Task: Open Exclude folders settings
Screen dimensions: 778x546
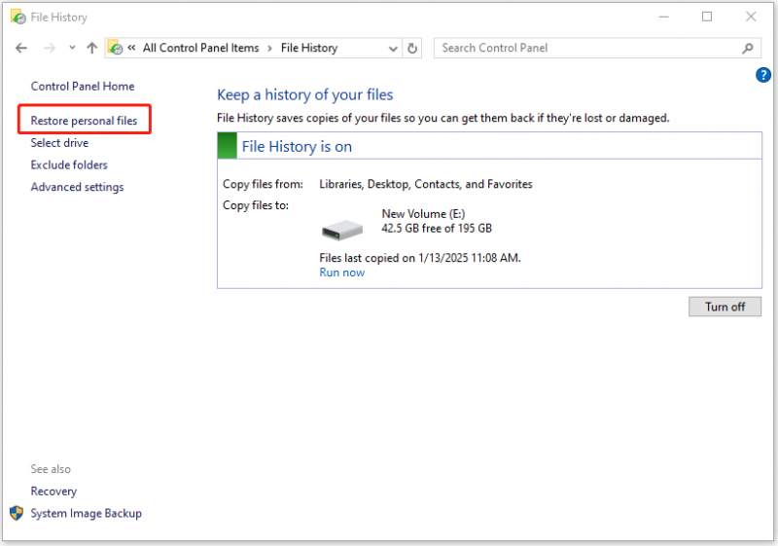Action: 69,164
